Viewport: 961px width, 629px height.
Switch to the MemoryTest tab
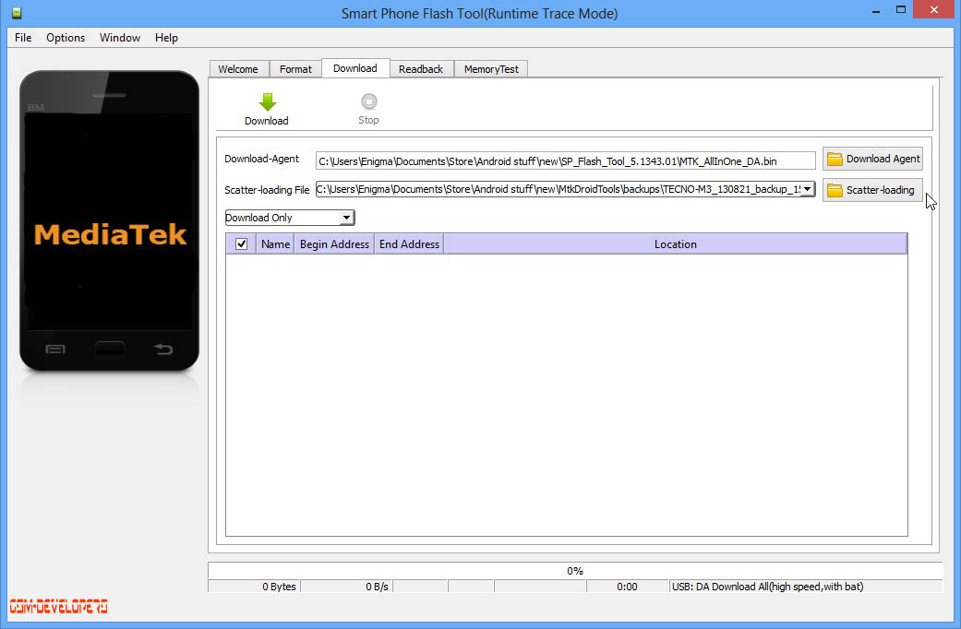pyautogui.click(x=491, y=69)
